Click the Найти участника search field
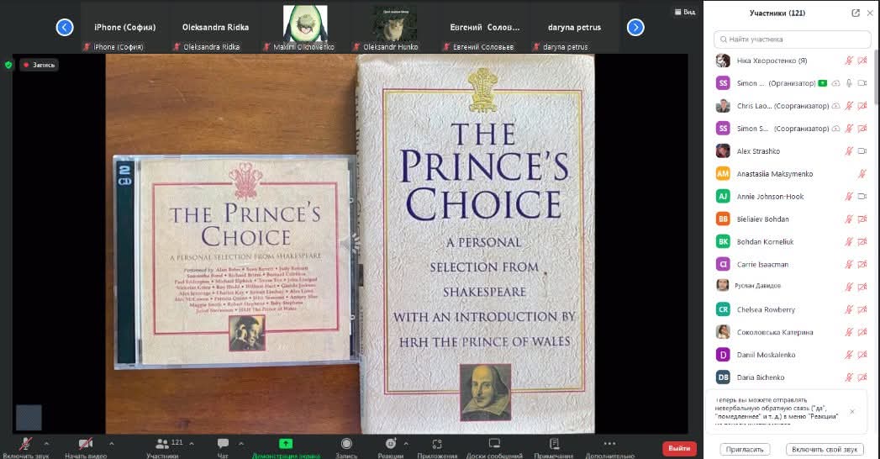Screen dimensions: 880x459 point(790,39)
